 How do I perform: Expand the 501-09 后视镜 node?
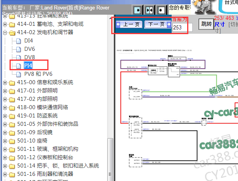5,133
